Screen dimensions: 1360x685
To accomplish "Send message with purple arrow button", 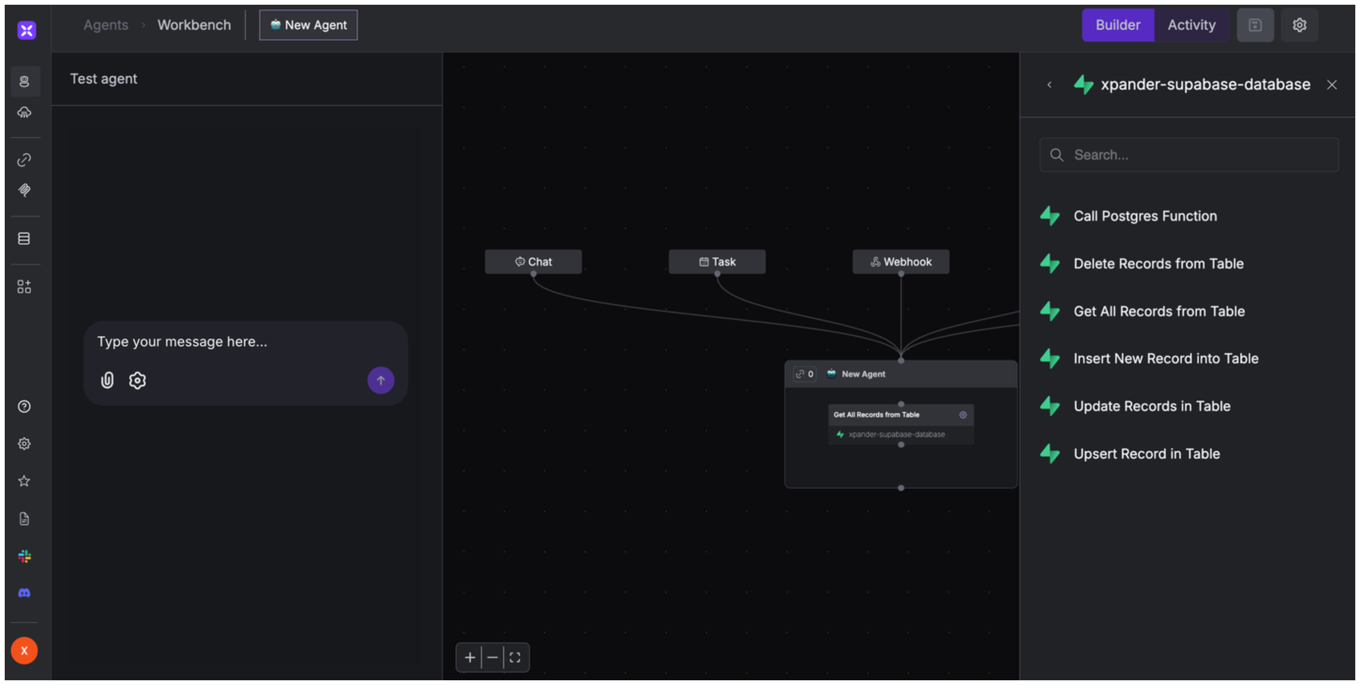I will [380, 380].
